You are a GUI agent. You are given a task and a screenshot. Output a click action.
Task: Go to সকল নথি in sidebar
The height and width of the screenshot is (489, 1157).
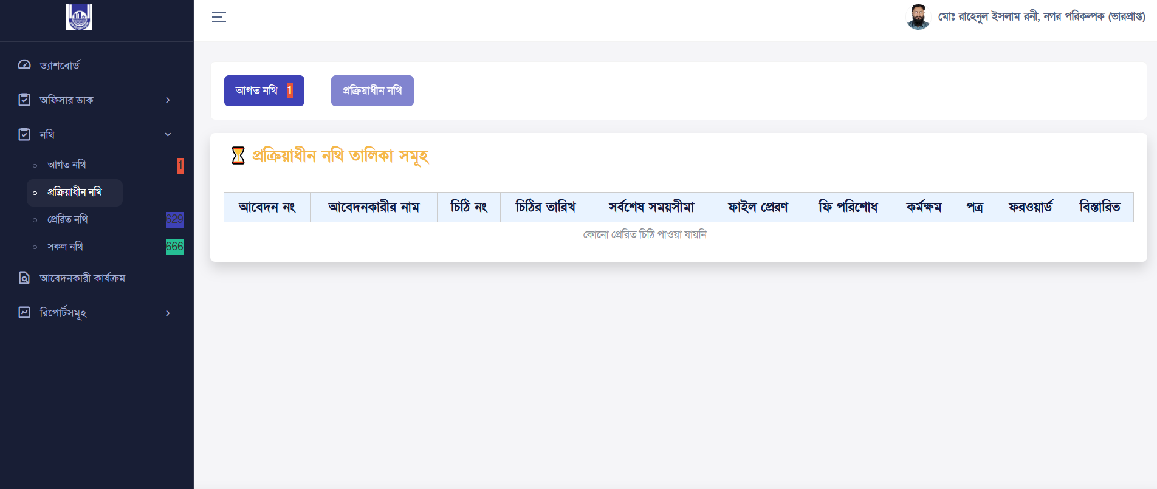coord(65,247)
